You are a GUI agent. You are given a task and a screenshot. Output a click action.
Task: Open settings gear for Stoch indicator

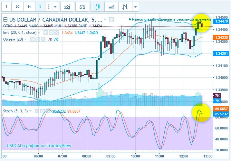point(43,111)
